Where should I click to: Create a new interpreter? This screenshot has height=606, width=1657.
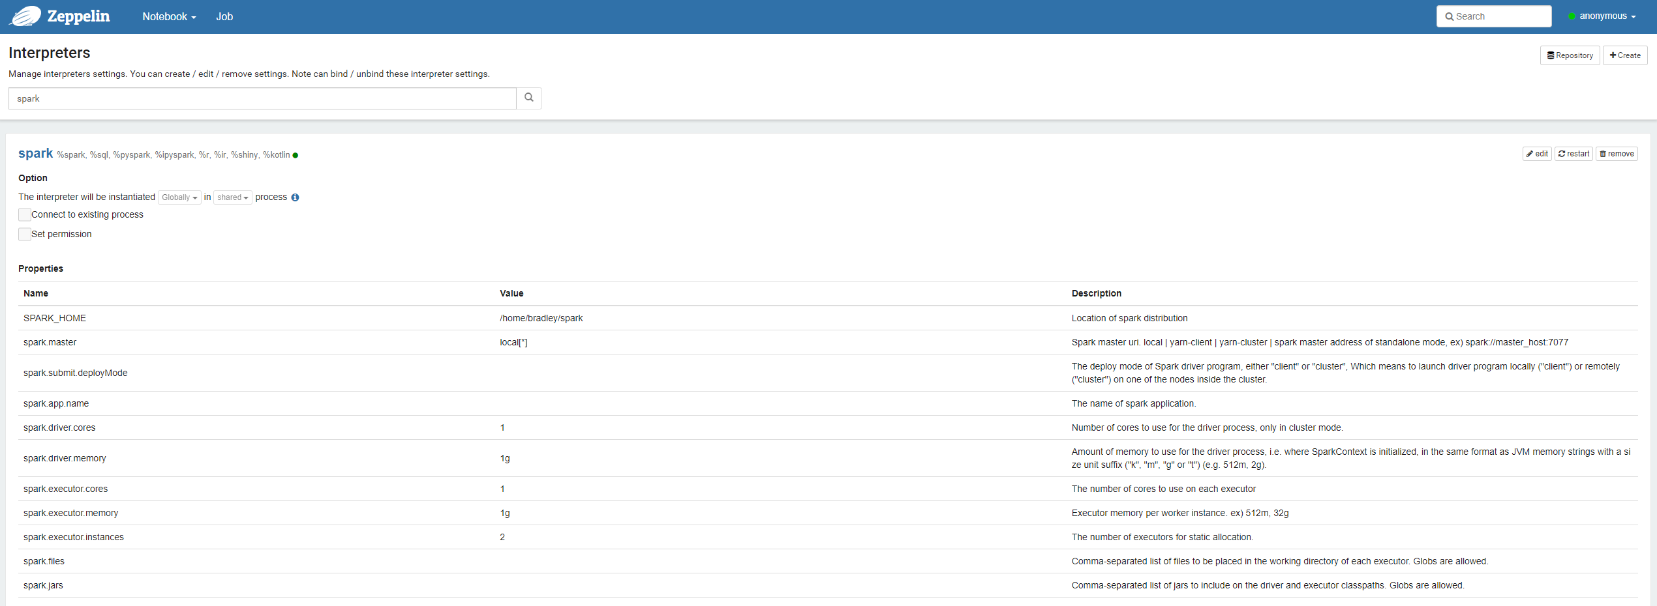[x=1625, y=55]
